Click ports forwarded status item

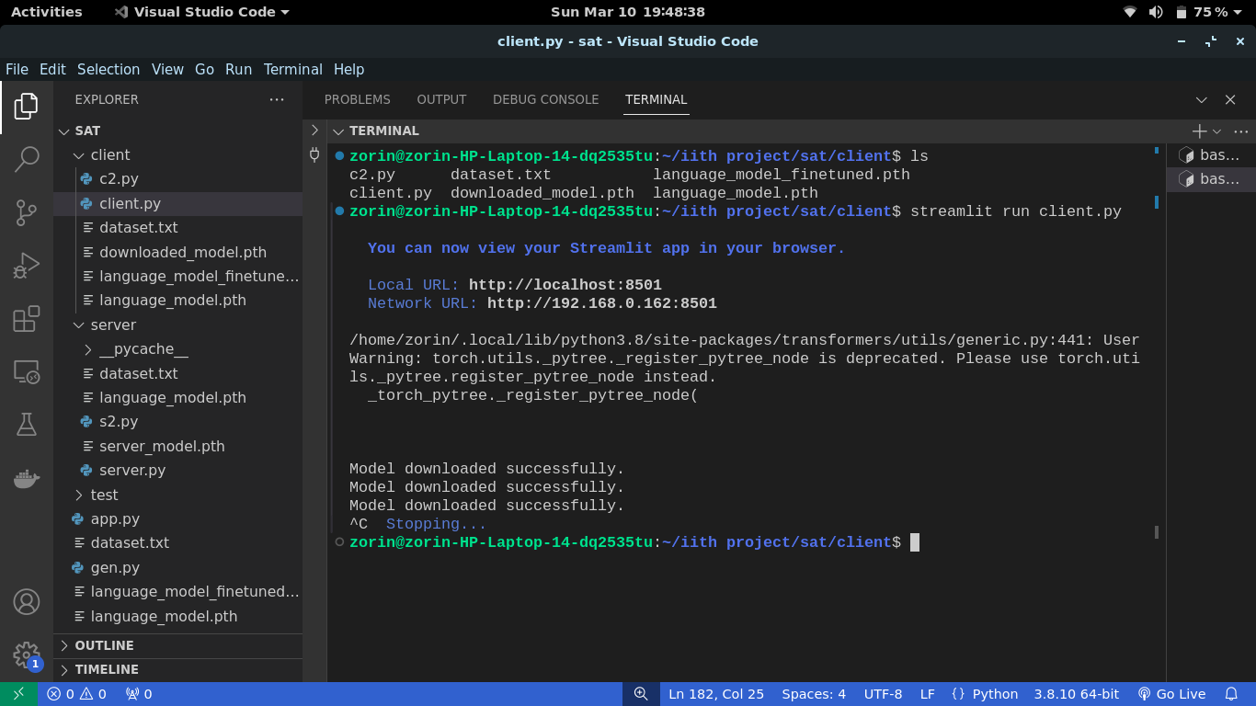[139, 694]
